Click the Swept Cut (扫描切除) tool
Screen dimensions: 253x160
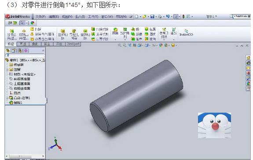(x=100, y=29)
